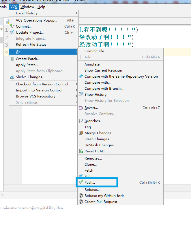
Task: Choose Commit File... in Git submenu
Action: click(120, 51)
